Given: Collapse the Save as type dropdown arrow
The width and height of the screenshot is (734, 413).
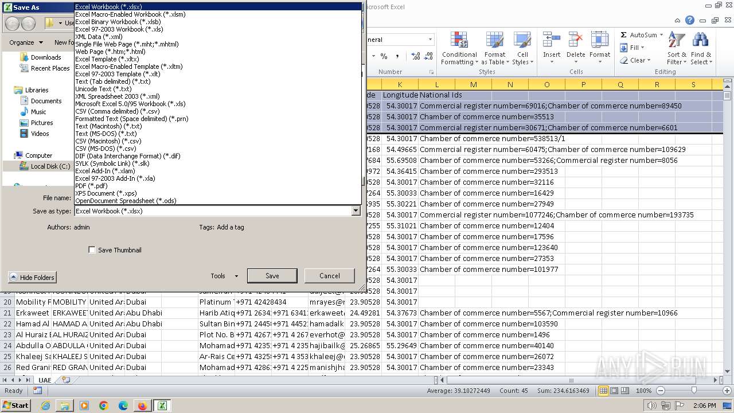Looking at the screenshot, I should [x=356, y=211].
